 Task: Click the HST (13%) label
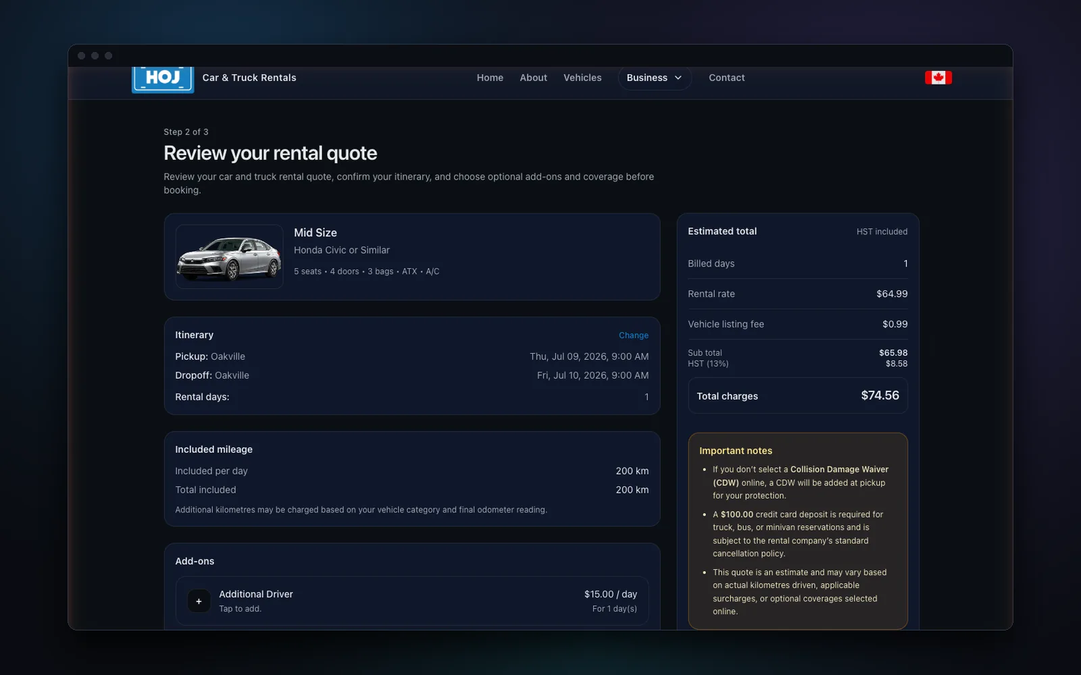(708, 364)
